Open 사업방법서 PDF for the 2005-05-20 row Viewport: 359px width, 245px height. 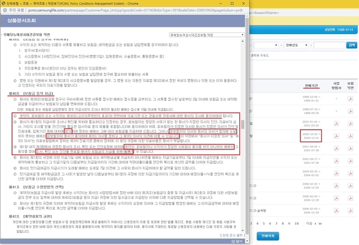pos(336,173)
